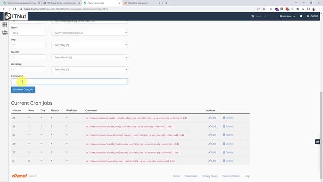Edit the cron job with minute 27
Viewport: 323px width, 182px height.
tap(212, 152)
